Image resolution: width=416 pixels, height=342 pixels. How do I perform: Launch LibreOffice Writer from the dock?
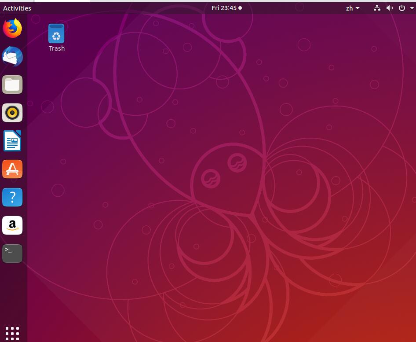pyautogui.click(x=12, y=141)
